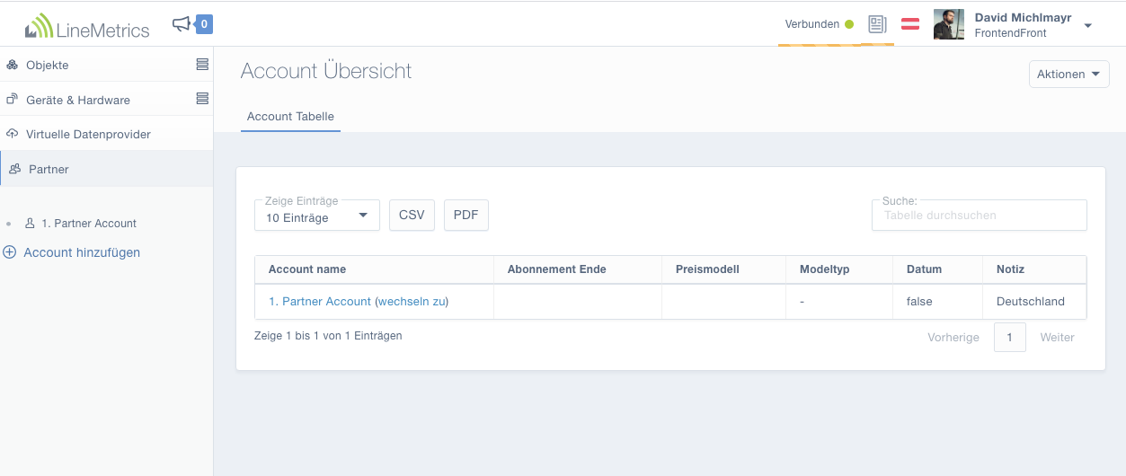Image resolution: width=1126 pixels, height=476 pixels.
Task: Click the 1. Partner Account (wechseln zu) link
Action: pyautogui.click(x=359, y=302)
